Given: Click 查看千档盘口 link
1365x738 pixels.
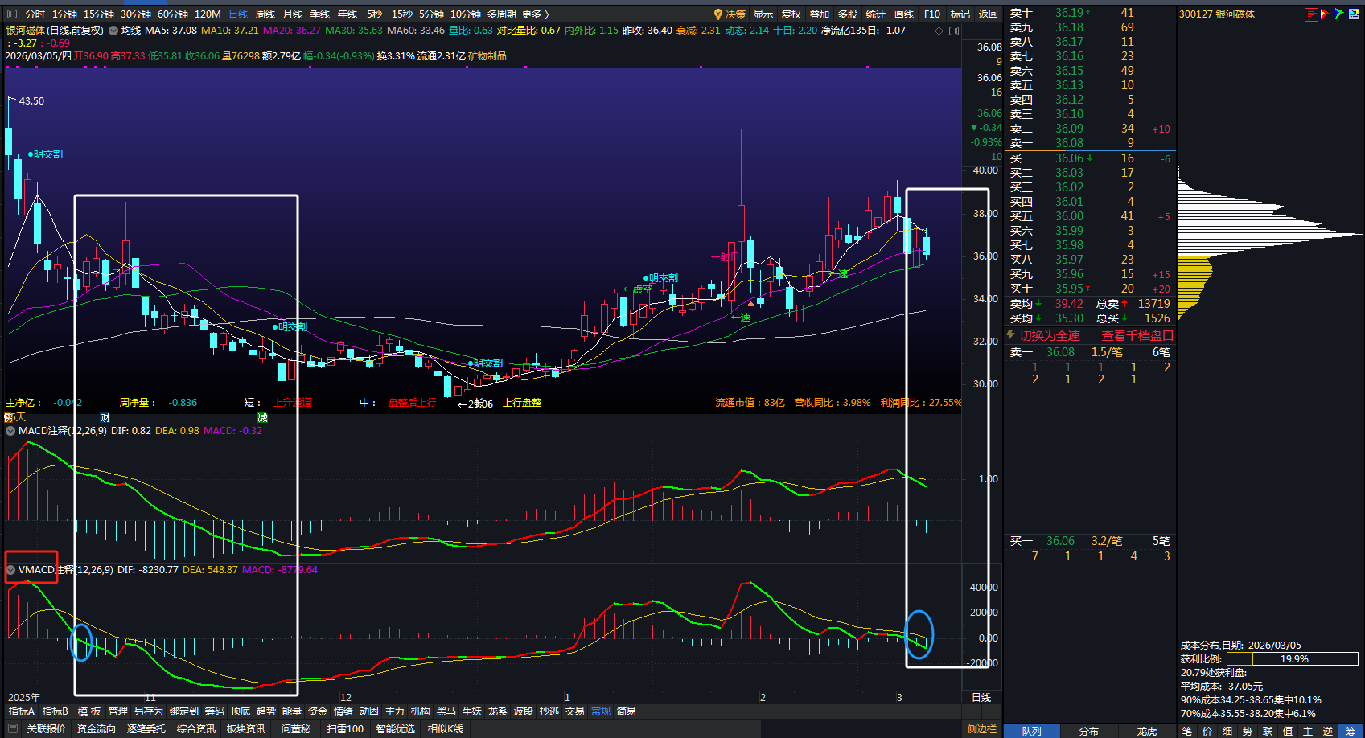Looking at the screenshot, I should coord(1137,335).
